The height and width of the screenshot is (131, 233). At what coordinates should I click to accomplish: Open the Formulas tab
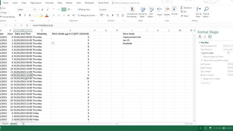coord(50,3)
